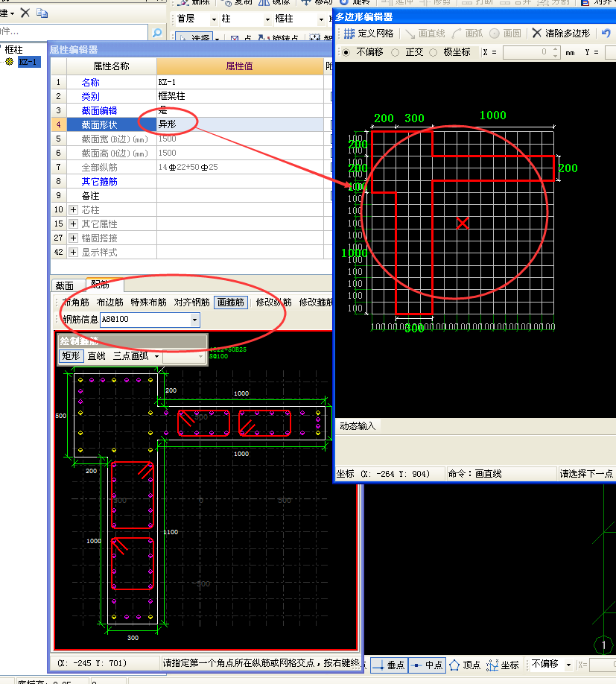Select 正交 radio button
Image resolution: width=616 pixels, height=684 pixels.
pos(395,52)
